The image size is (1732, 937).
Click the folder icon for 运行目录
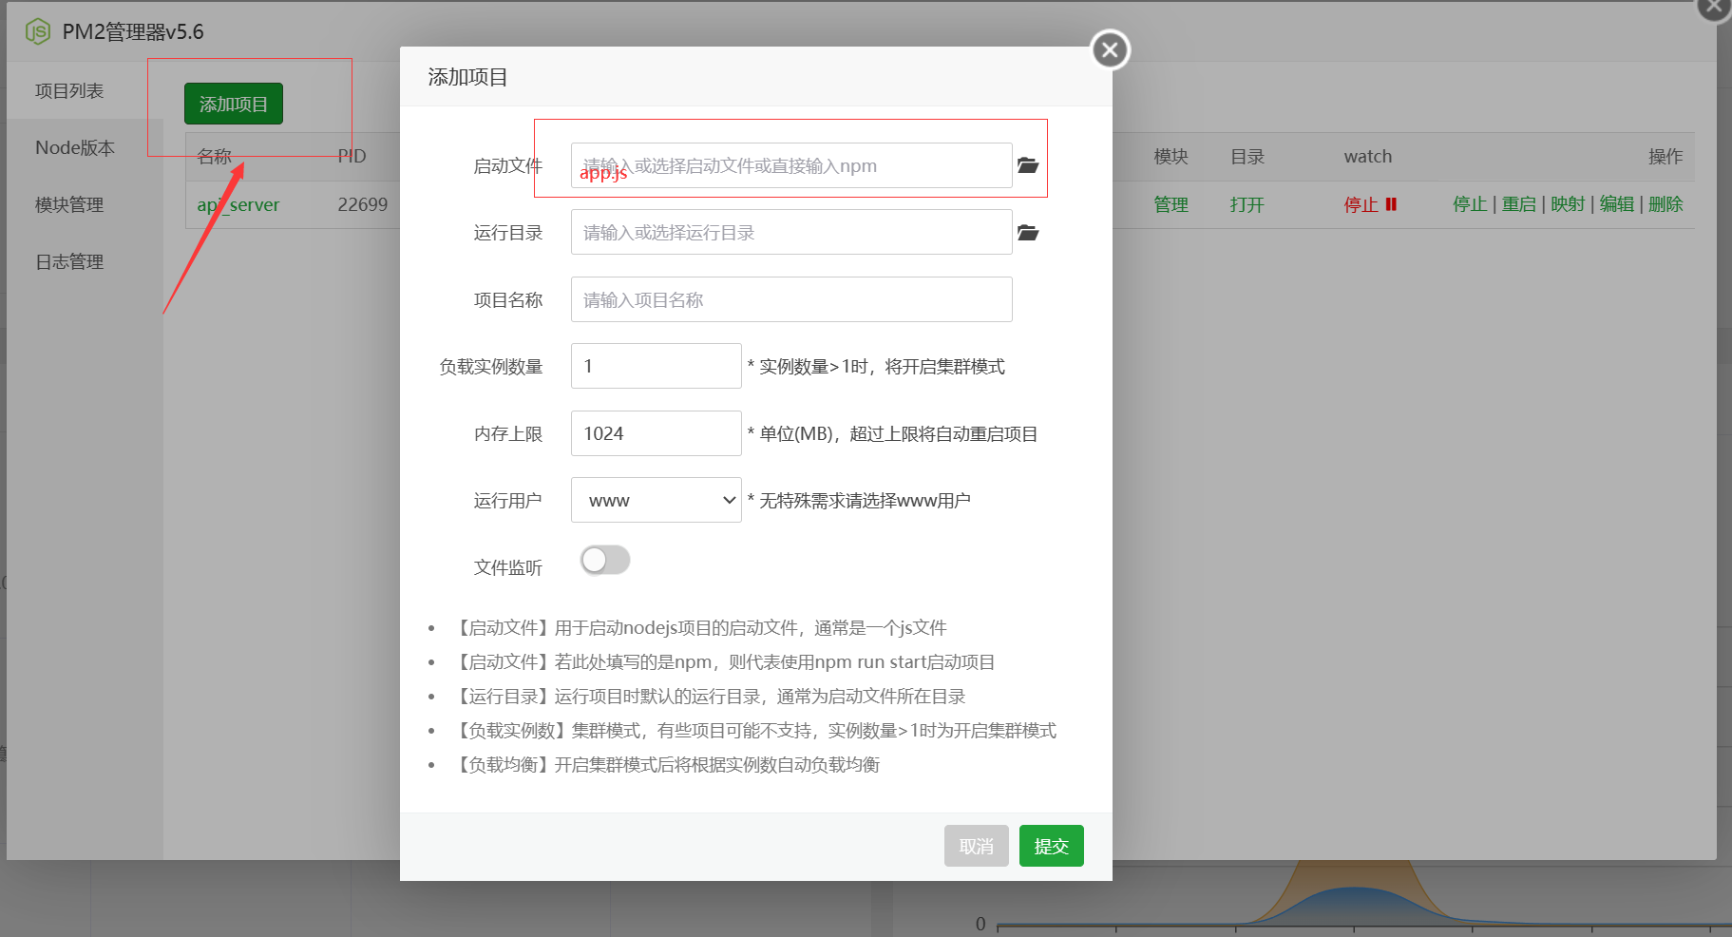click(1028, 233)
